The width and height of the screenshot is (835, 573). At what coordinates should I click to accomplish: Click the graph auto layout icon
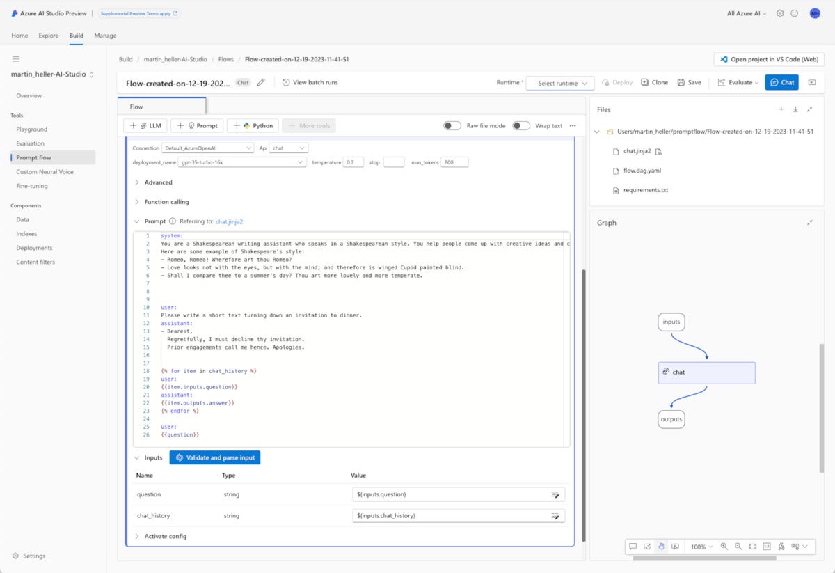(x=781, y=547)
